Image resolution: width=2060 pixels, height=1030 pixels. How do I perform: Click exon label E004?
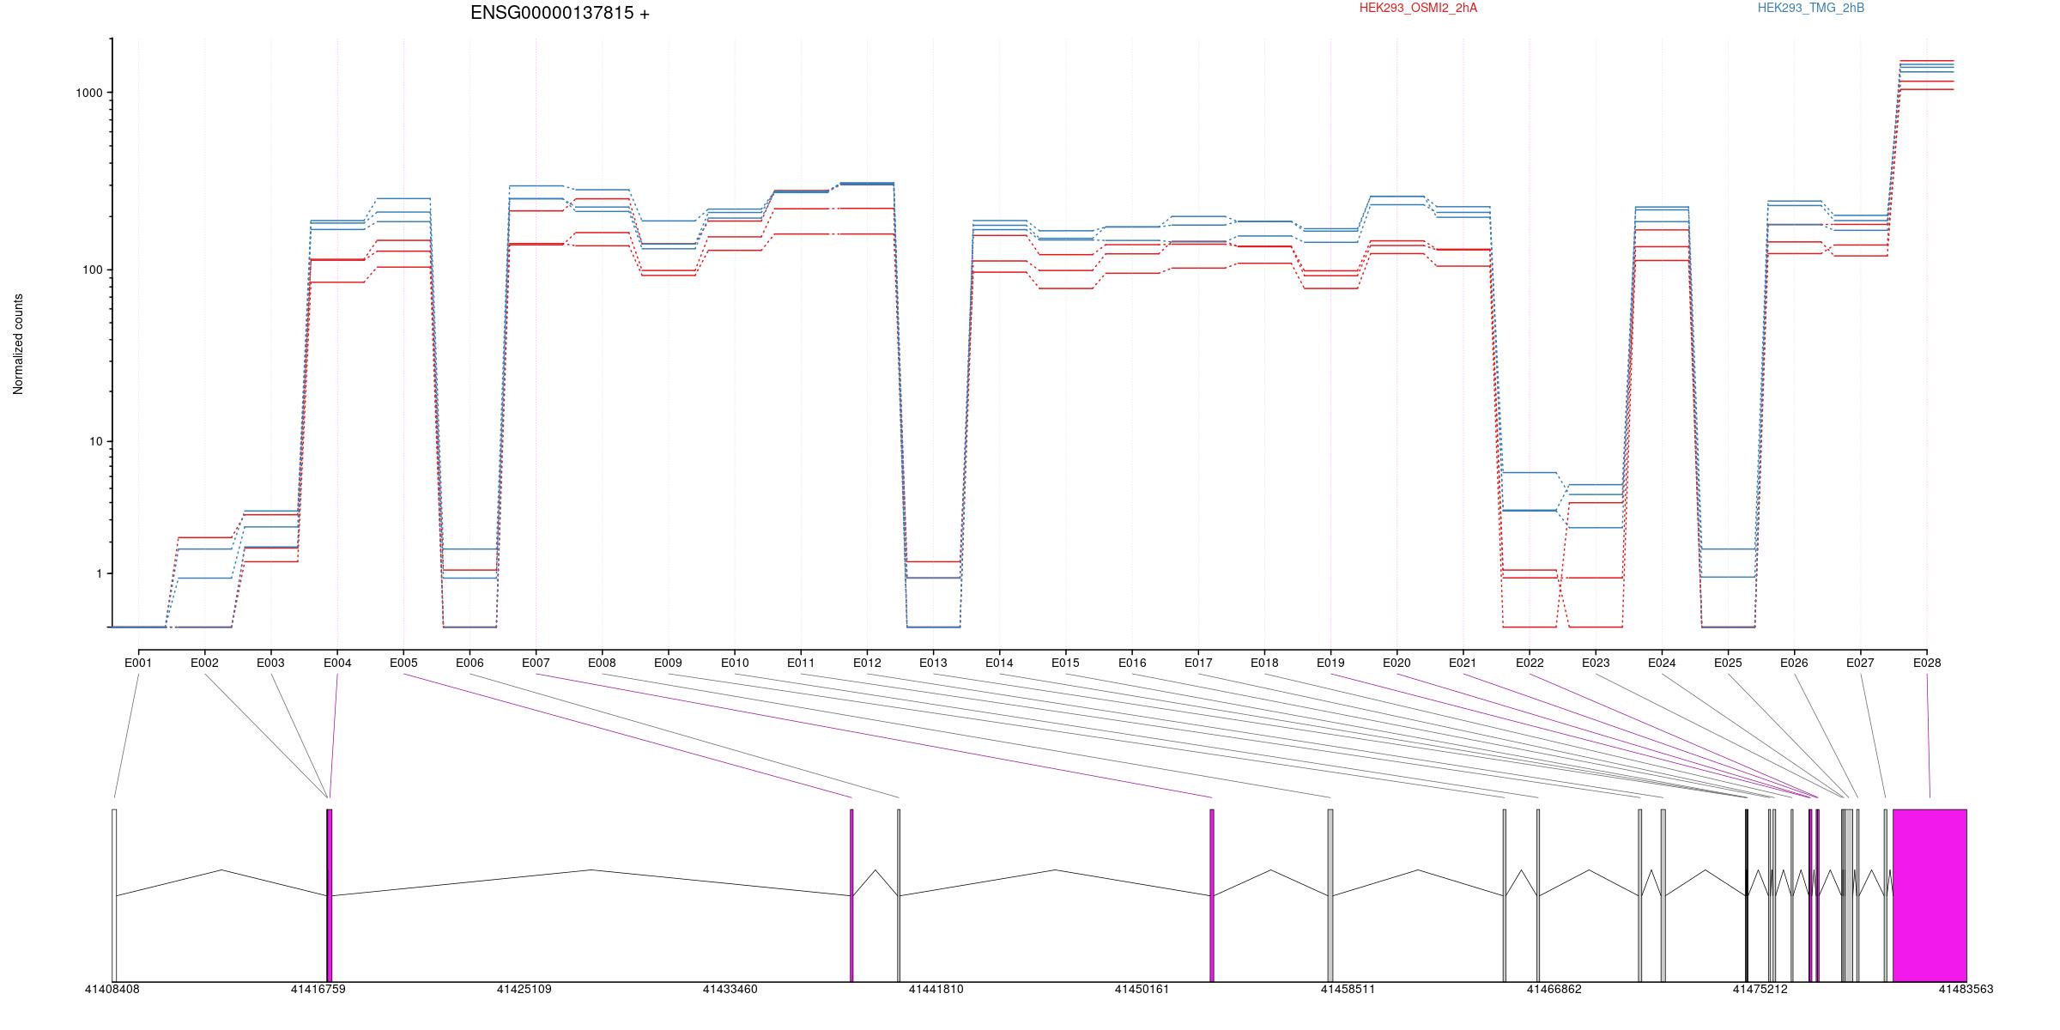(x=337, y=663)
